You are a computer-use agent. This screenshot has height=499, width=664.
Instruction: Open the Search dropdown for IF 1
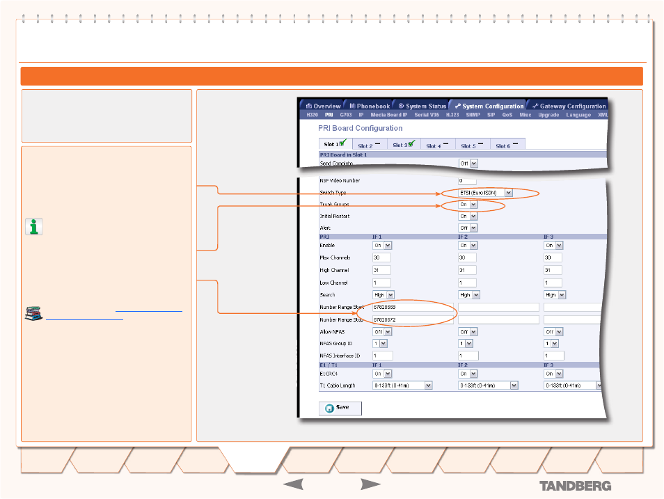point(384,295)
